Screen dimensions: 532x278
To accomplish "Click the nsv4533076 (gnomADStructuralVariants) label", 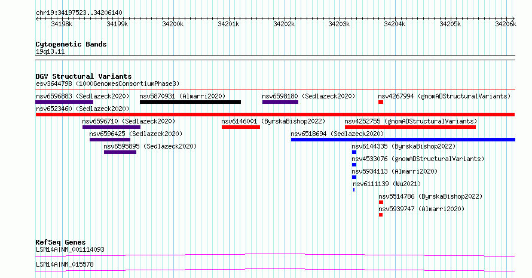I will point(418,159).
